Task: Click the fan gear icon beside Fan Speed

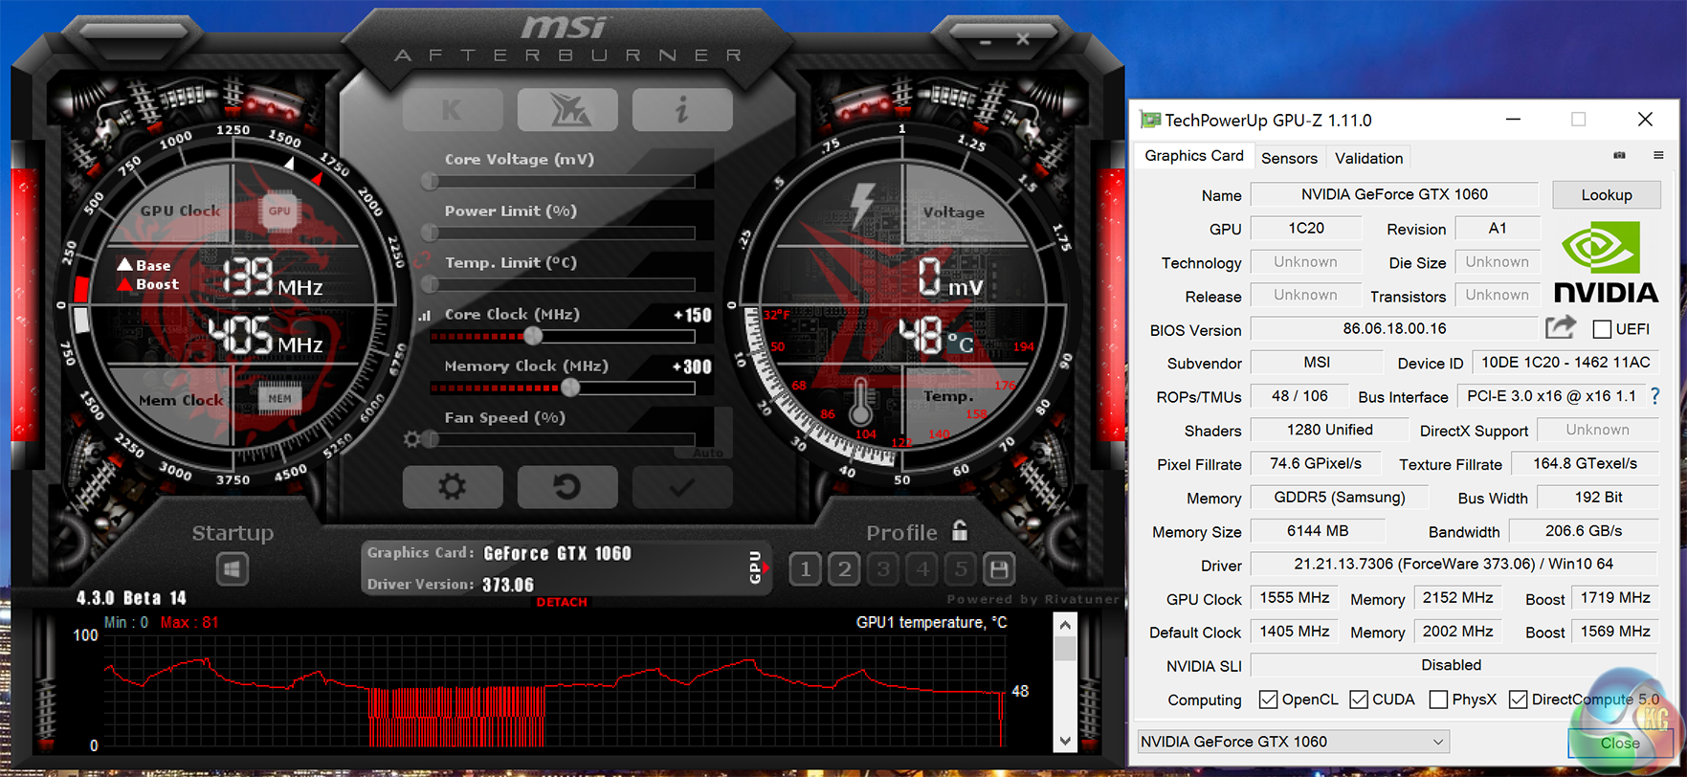Action: [411, 439]
